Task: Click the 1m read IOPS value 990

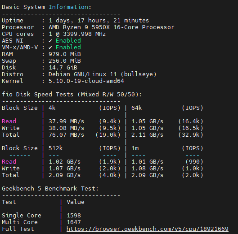Action: [x=194, y=162]
